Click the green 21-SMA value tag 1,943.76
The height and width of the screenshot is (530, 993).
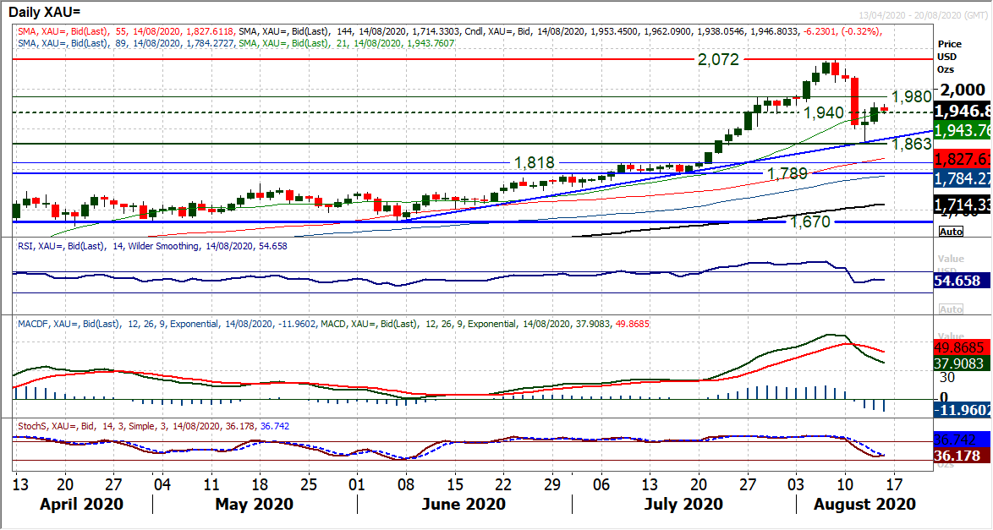click(963, 129)
